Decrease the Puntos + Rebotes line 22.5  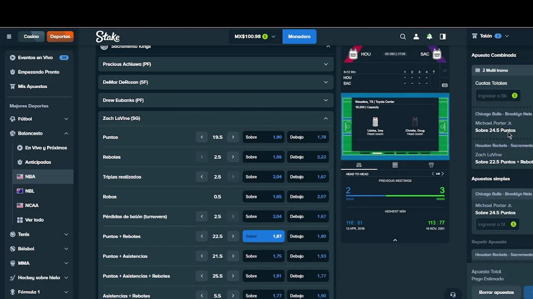tap(202, 236)
